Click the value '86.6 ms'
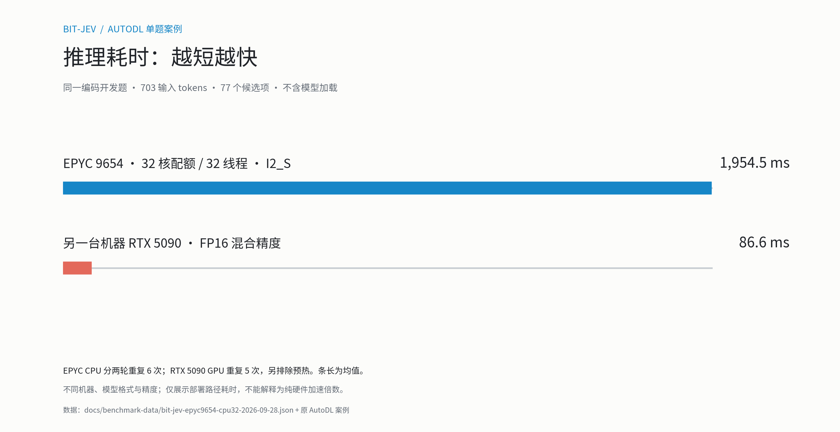 pyautogui.click(x=764, y=243)
